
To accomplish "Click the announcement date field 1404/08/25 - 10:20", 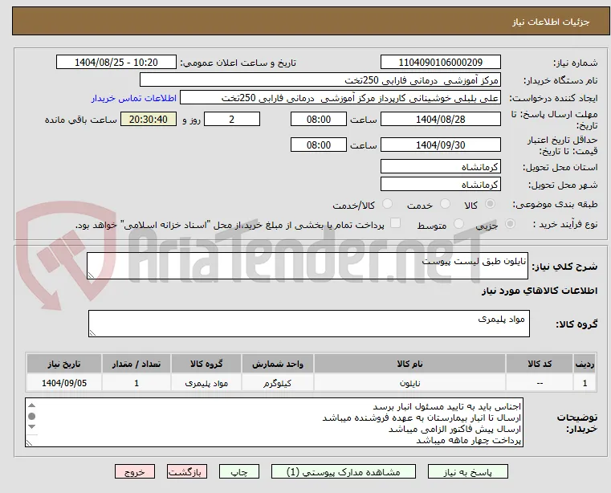I will [116, 63].
